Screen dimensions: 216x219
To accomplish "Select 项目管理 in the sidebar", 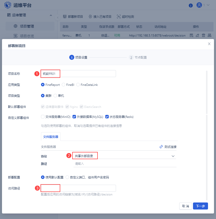I will click(26, 26).
